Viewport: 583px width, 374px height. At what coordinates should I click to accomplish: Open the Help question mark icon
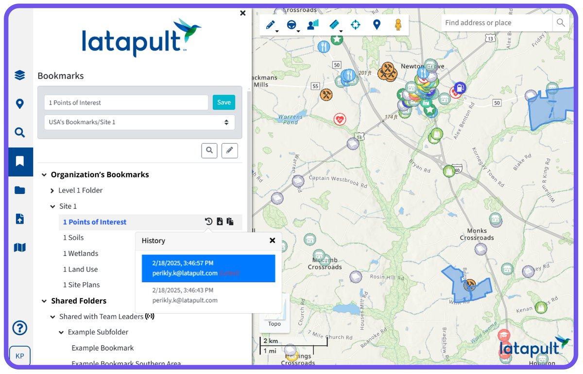pyautogui.click(x=20, y=328)
